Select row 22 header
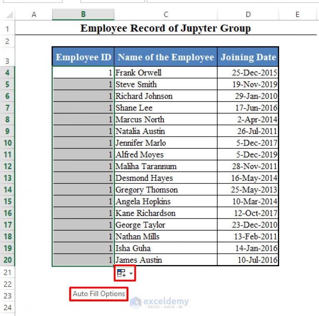 [7, 284]
